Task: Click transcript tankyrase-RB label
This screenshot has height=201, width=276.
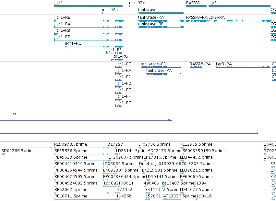Action: coord(151,24)
